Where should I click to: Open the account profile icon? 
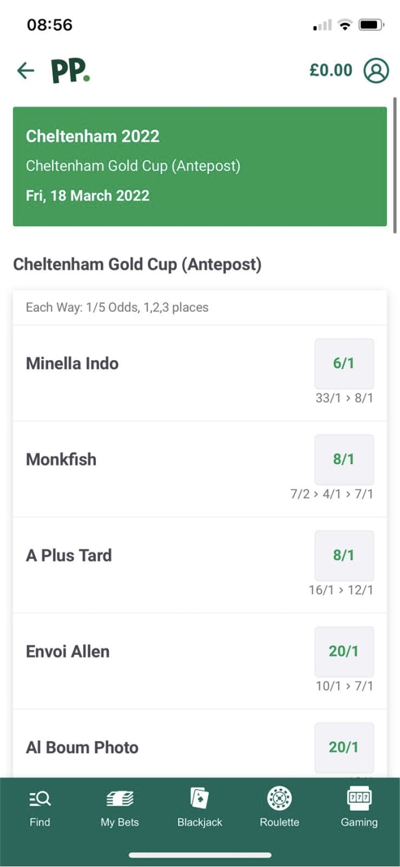point(375,70)
